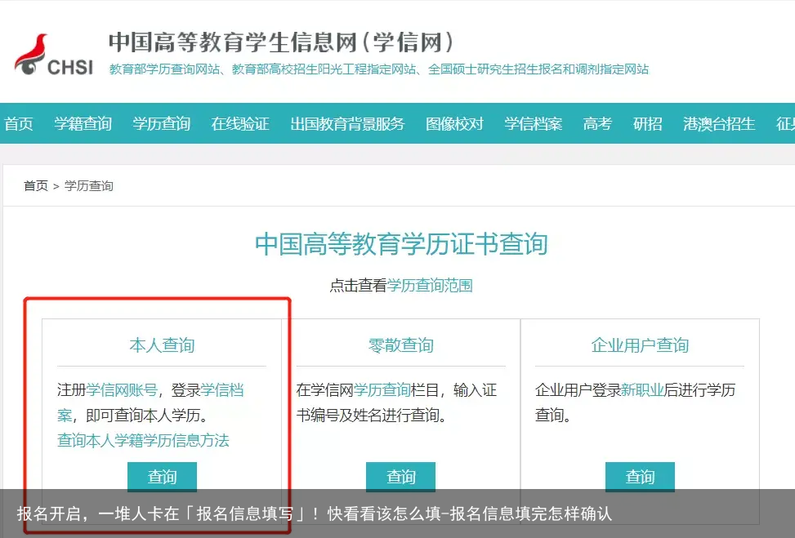Click 首页 in the breadcrumb trail
Screen dimensions: 795x538
pos(35,185)
